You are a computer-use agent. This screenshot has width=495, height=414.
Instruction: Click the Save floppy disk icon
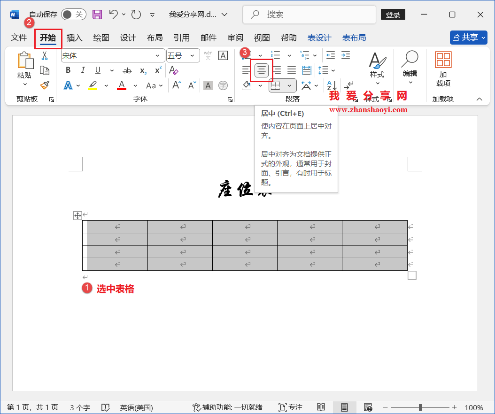(x=97, y=15)
